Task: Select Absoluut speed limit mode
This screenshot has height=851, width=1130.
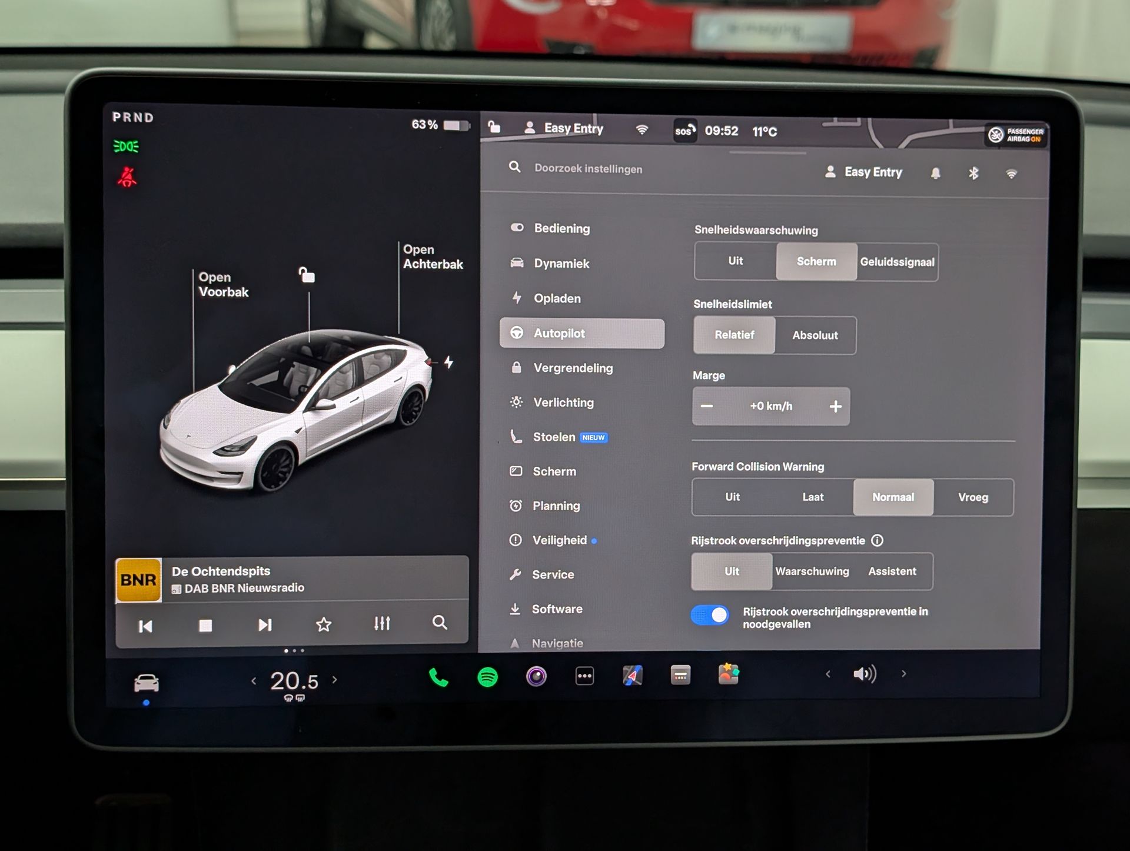Action: point(815,335)
